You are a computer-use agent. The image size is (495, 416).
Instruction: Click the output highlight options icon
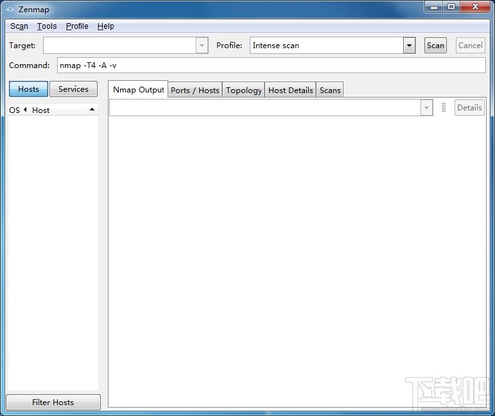444,107
